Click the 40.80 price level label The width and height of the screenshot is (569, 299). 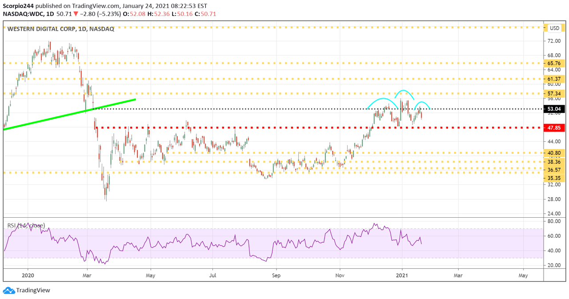tap(555, 153)
